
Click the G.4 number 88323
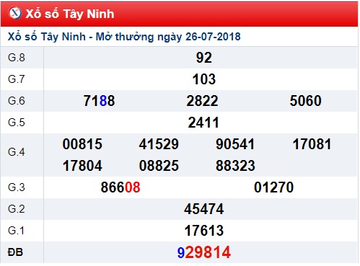(235, 166)
